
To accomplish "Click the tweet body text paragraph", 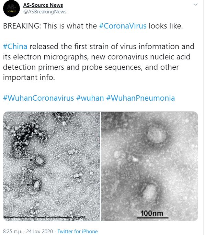I will (99, 62).
